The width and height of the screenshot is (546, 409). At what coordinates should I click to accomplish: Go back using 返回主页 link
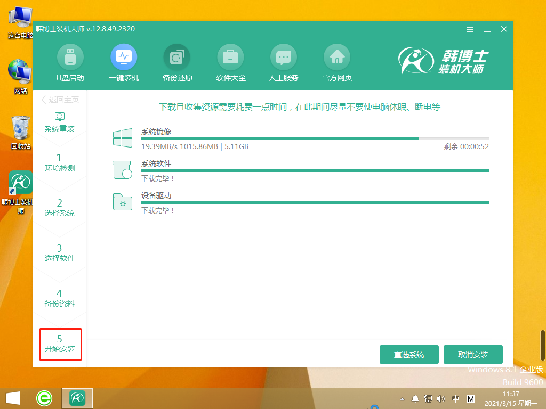(60, 99)
